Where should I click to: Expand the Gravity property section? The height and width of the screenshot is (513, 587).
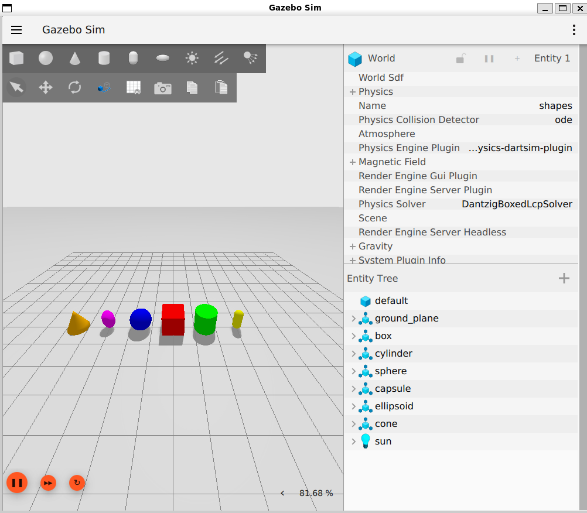[353, 247]
